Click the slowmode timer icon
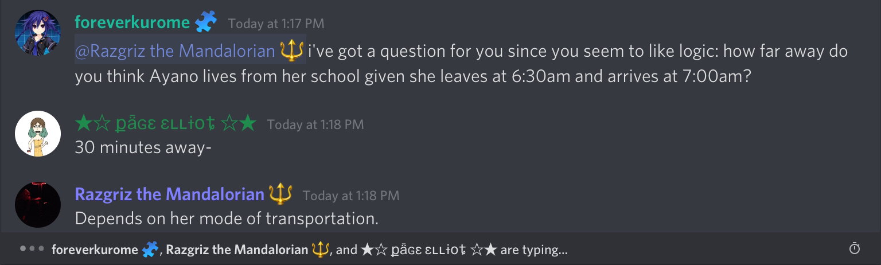 pos(854,249)
